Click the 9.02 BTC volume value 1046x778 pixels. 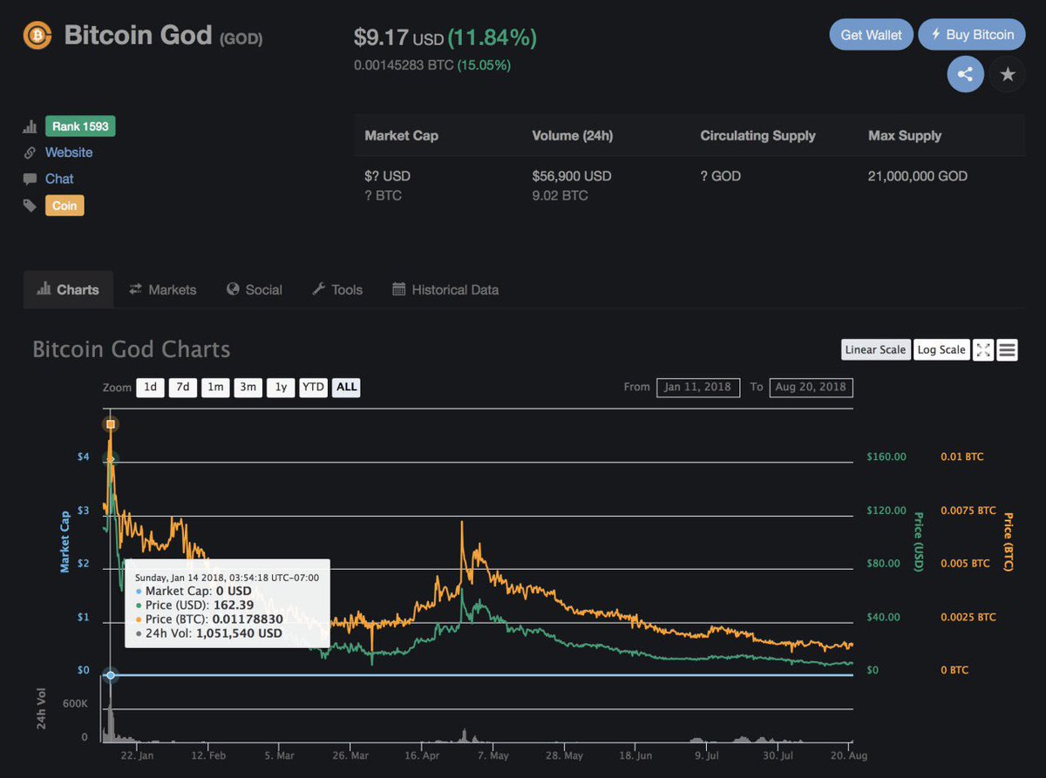(x=560, y=195)
